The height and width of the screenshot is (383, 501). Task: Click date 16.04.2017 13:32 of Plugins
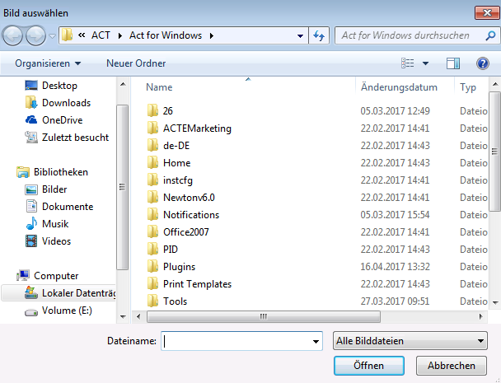tap(395, 266)
